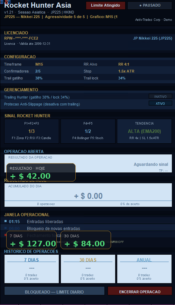Toggle the Anti-Slippage ATIVO switch
Image resolution: width=175 pixels, height=305 pixels.
coord(160,103)
